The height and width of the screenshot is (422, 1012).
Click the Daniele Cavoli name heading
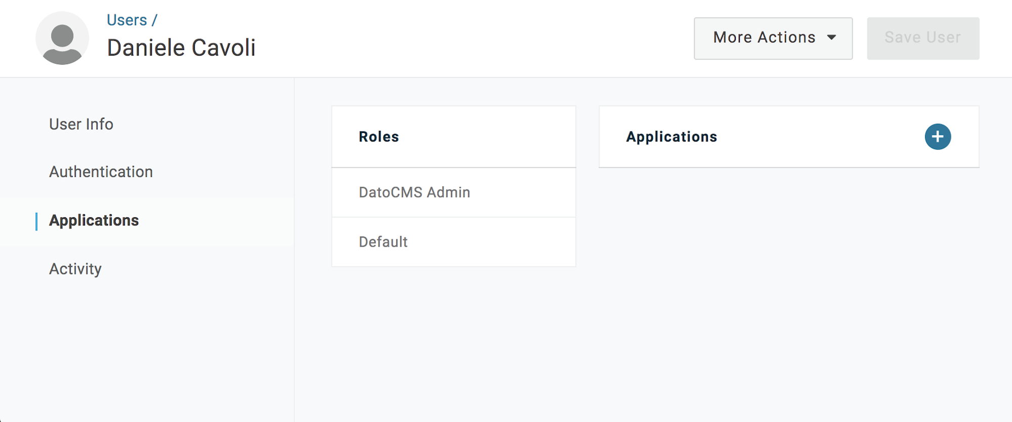coord(181,48)
